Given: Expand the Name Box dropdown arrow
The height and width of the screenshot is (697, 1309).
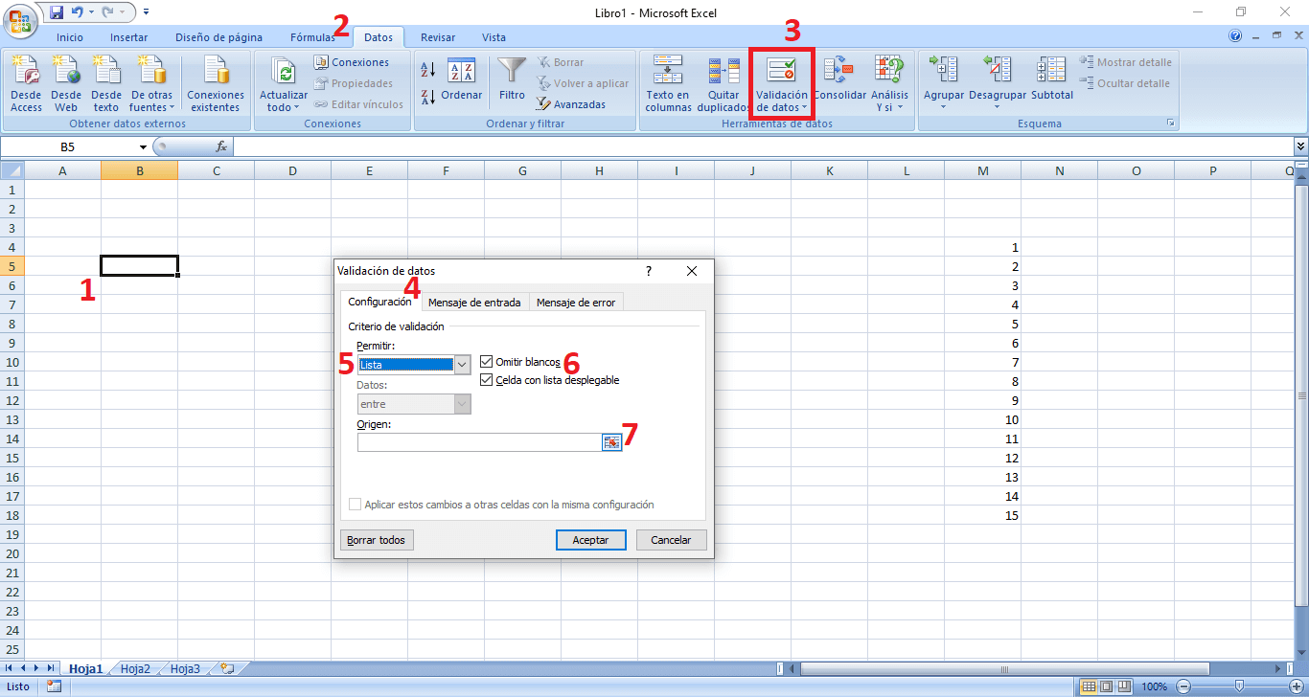Looking at the screenshot, I should (x=143, y=146).
